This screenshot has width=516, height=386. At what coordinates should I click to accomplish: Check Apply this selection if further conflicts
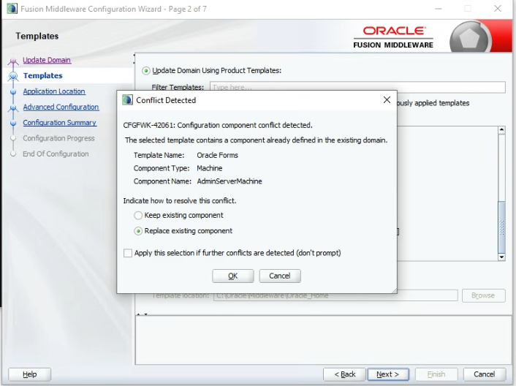click(128, 253)
